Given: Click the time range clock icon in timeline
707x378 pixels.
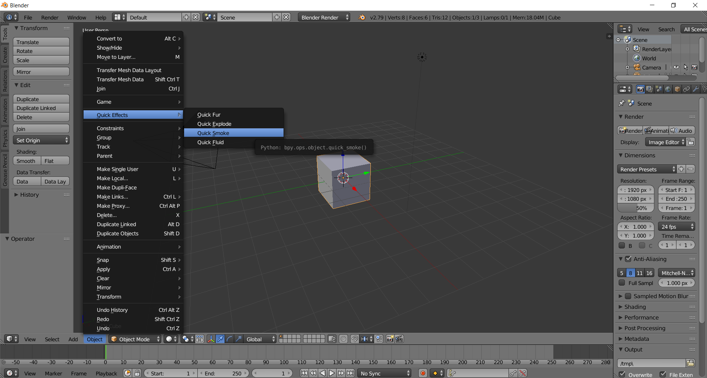Looking at the screenshot, I should click(127, 373).
